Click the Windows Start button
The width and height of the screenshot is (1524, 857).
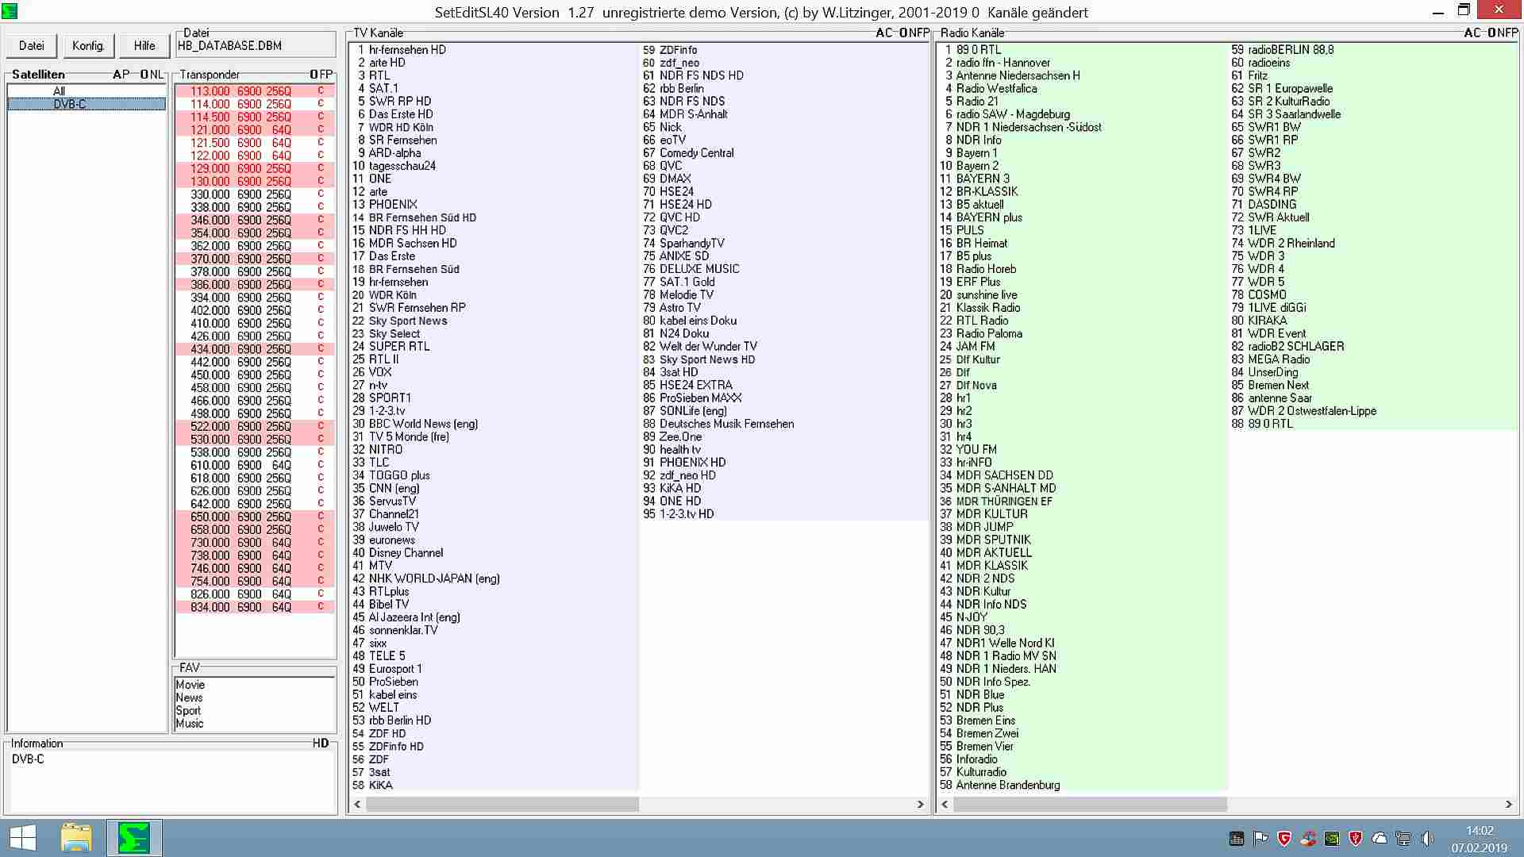coord(23,838)
